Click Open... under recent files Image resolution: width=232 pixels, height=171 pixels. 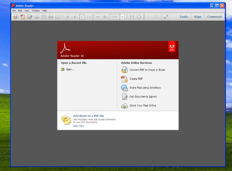[x=70, y=69]
